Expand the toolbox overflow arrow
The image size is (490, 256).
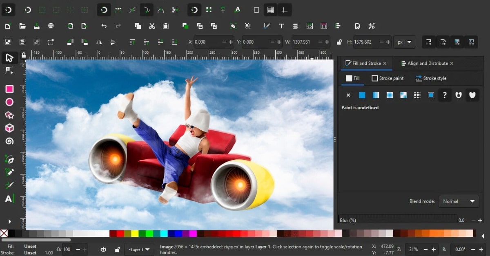tap(9, 222)
